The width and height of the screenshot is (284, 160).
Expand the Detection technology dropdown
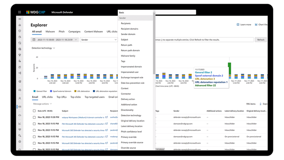pyautogui.click(x=43, y=48)
